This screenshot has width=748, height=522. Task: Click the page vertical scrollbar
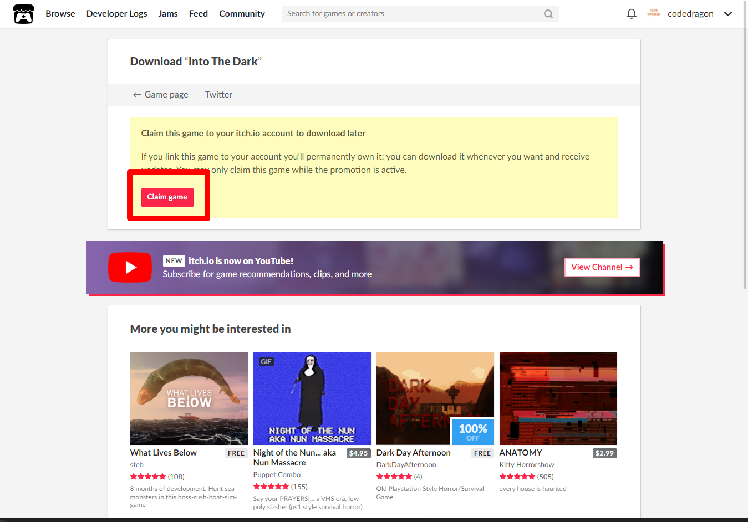tap(745, 145)
